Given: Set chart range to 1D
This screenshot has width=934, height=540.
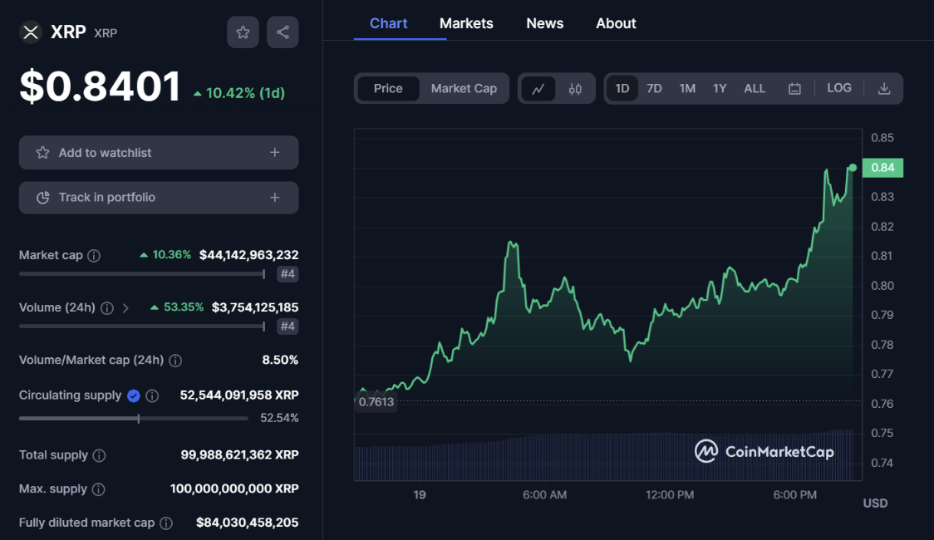Looking at the screenshot, I should [x=622, y=89].
